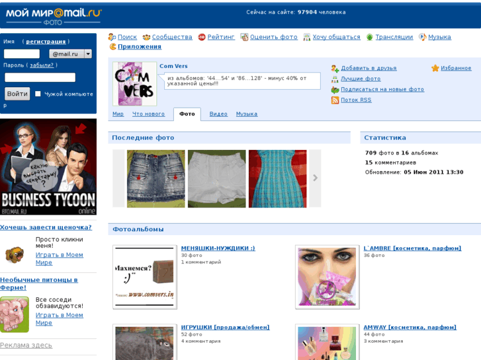Click the Имя username input field
Viewport: 481px width, 360px height.
tap(22, 54)
